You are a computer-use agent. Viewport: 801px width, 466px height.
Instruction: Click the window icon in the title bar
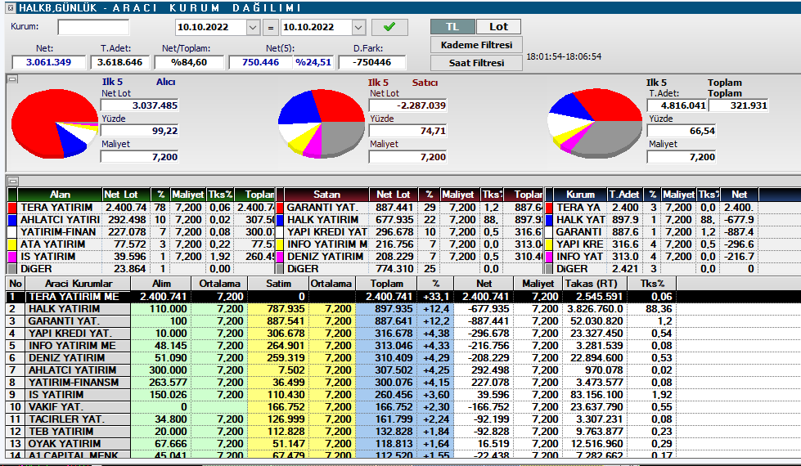click(x=11, y=7)
